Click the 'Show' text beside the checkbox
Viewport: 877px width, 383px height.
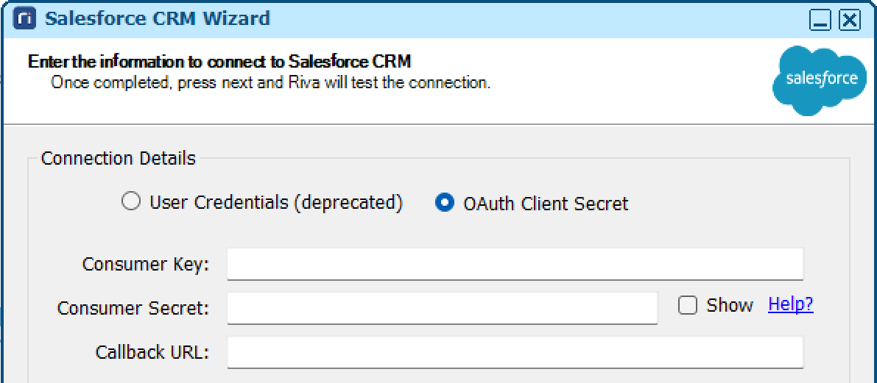(x=730, y=305)
